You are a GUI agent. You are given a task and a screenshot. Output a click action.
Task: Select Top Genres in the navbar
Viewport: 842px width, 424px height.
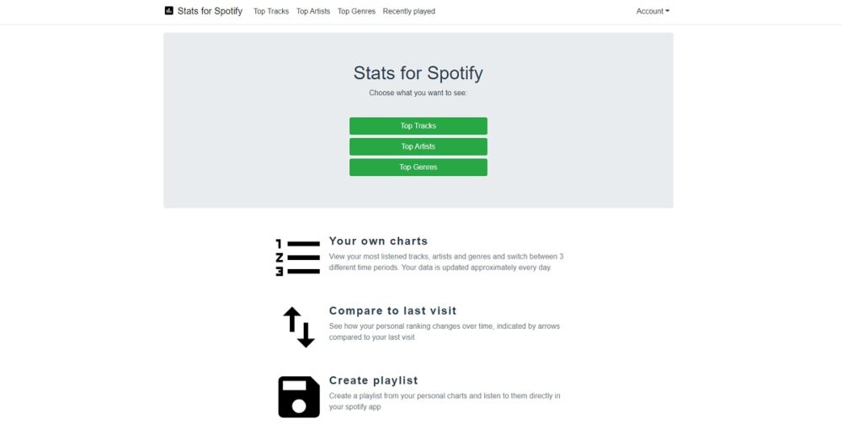coord(356,12)
